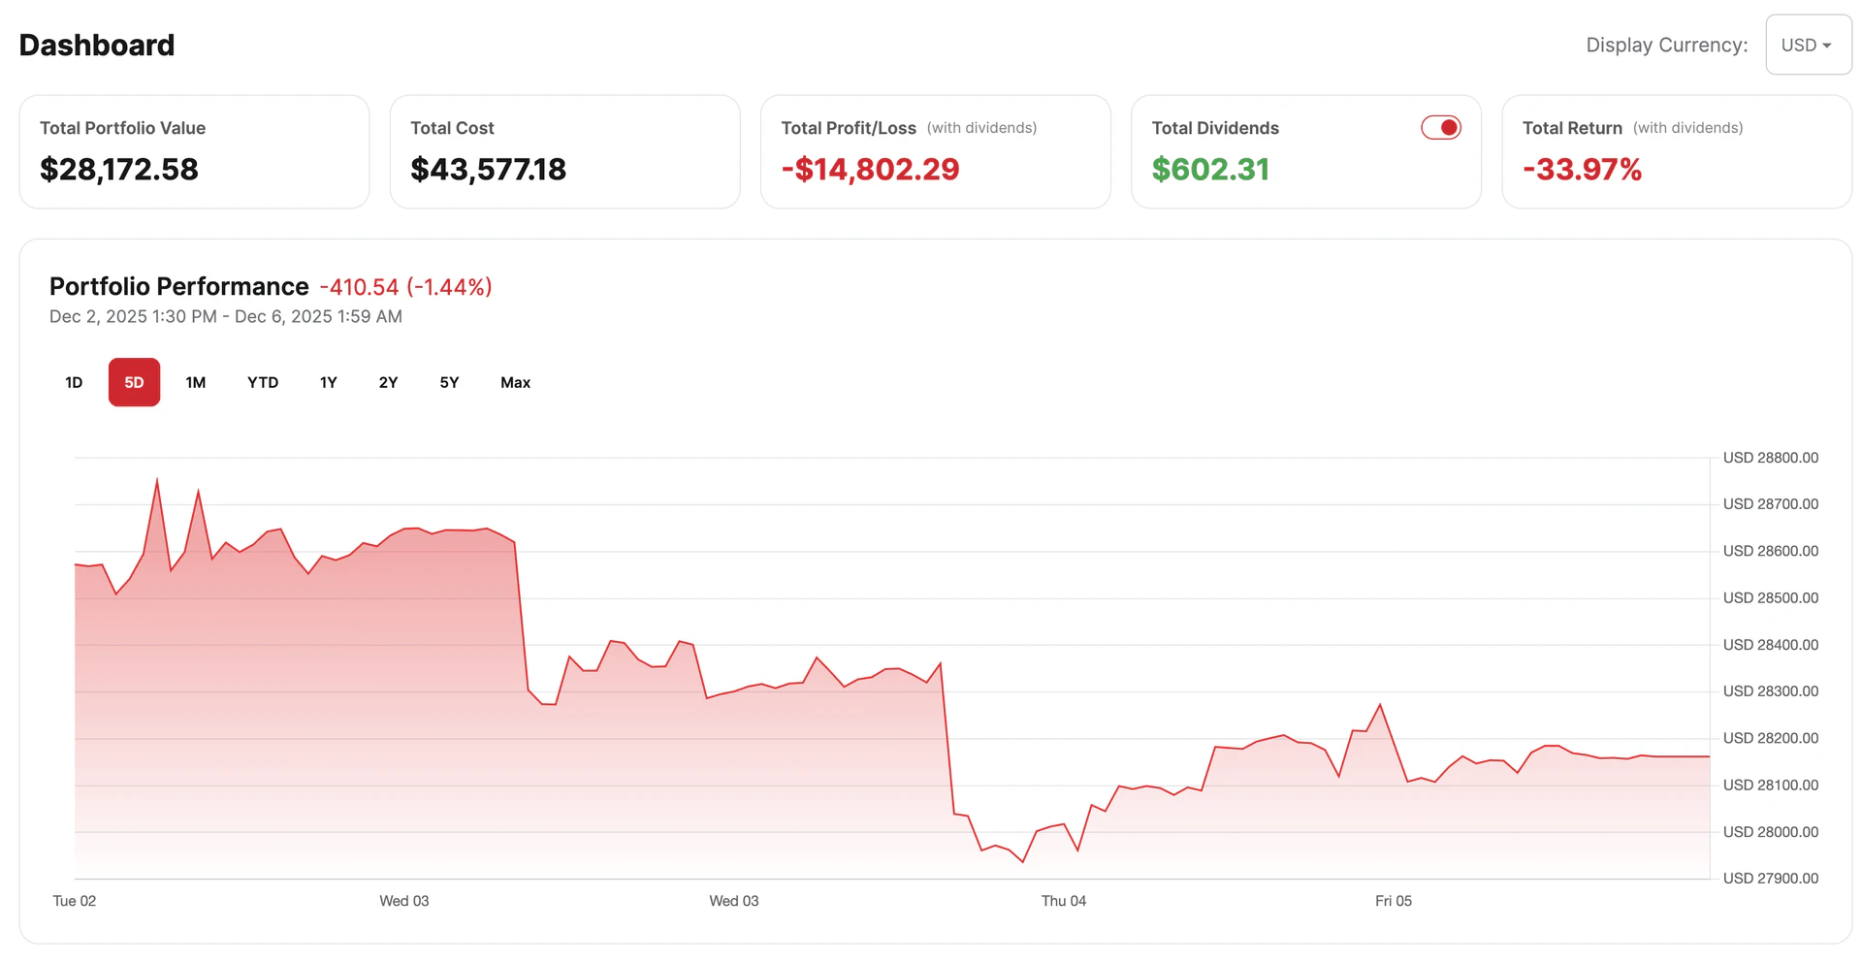The image size is (1862, 962).
Task: Click the Thu 04 axis label
Action: coord(1063,901)
